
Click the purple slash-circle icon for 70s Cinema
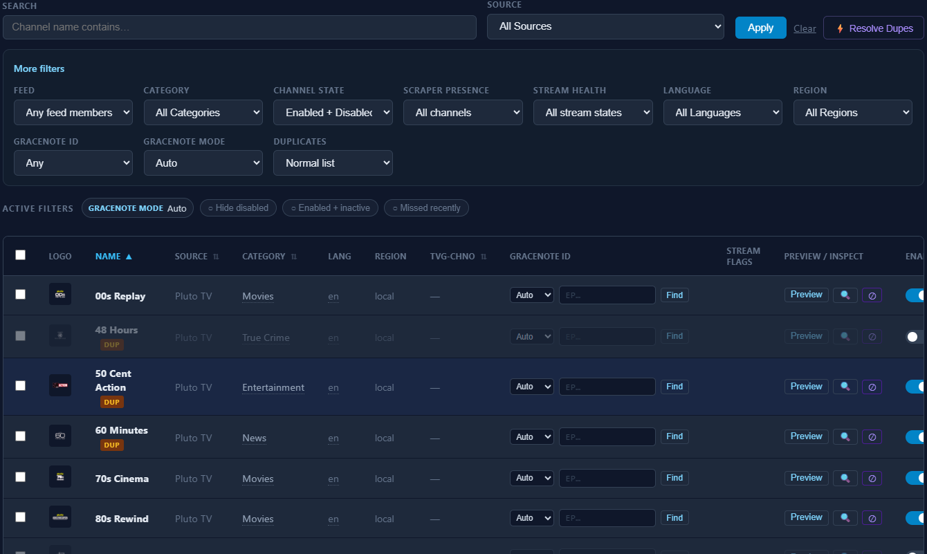point(872,479)
